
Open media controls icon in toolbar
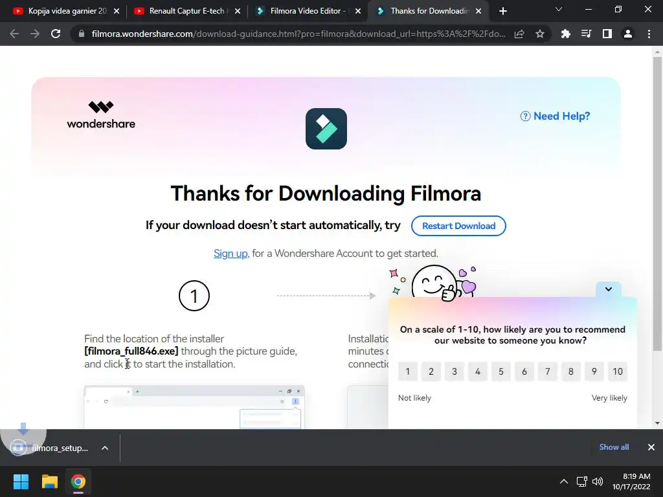coord(586,34)
